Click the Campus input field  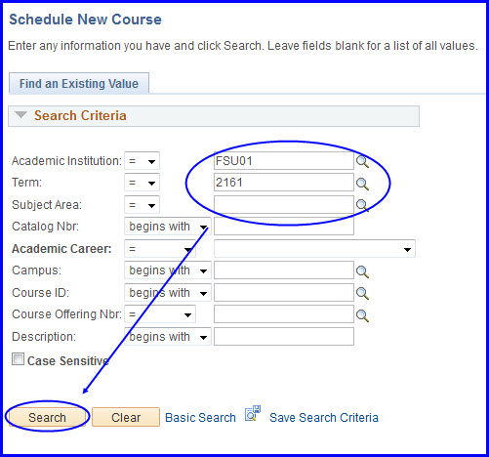(x=284, y=270)
